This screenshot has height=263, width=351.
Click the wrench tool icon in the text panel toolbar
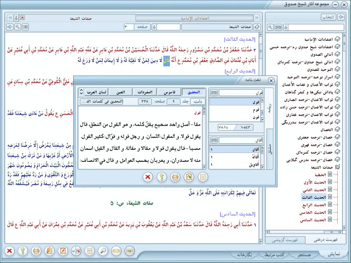[18, 27]
